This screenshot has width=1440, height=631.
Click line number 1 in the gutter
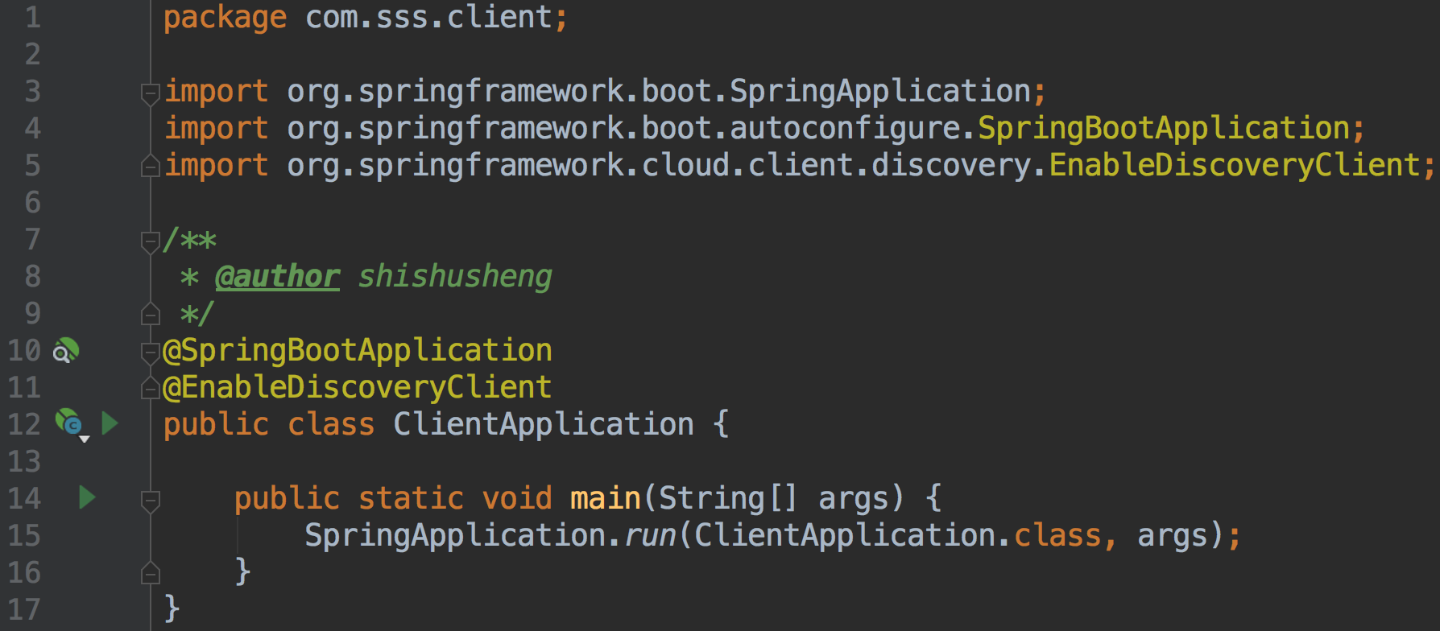(32, 18)
